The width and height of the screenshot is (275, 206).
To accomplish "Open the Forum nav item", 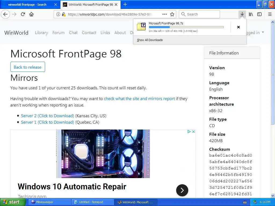I will [58, 32].
